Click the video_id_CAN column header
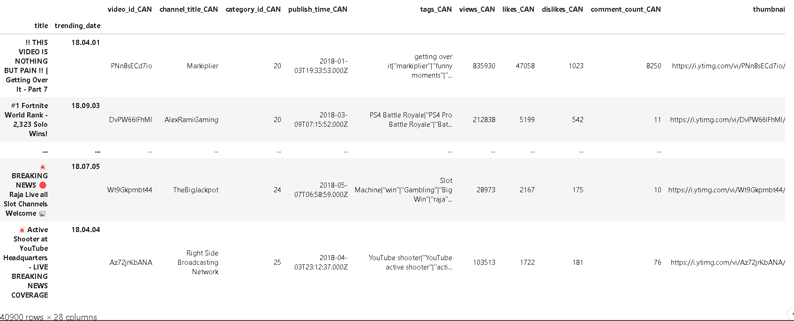794x321 pixels. [x=130, y=9]
